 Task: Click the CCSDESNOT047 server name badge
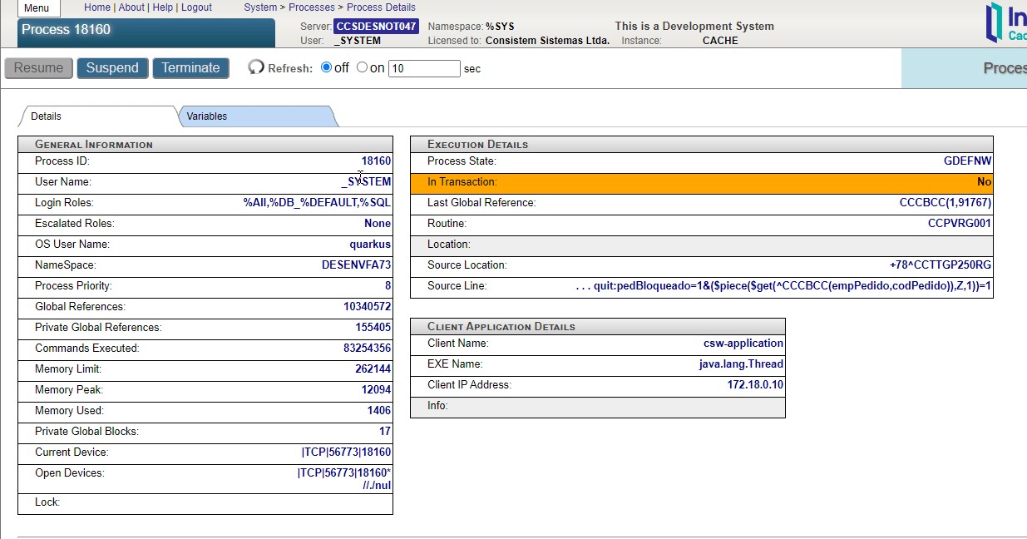coord(376,27)
